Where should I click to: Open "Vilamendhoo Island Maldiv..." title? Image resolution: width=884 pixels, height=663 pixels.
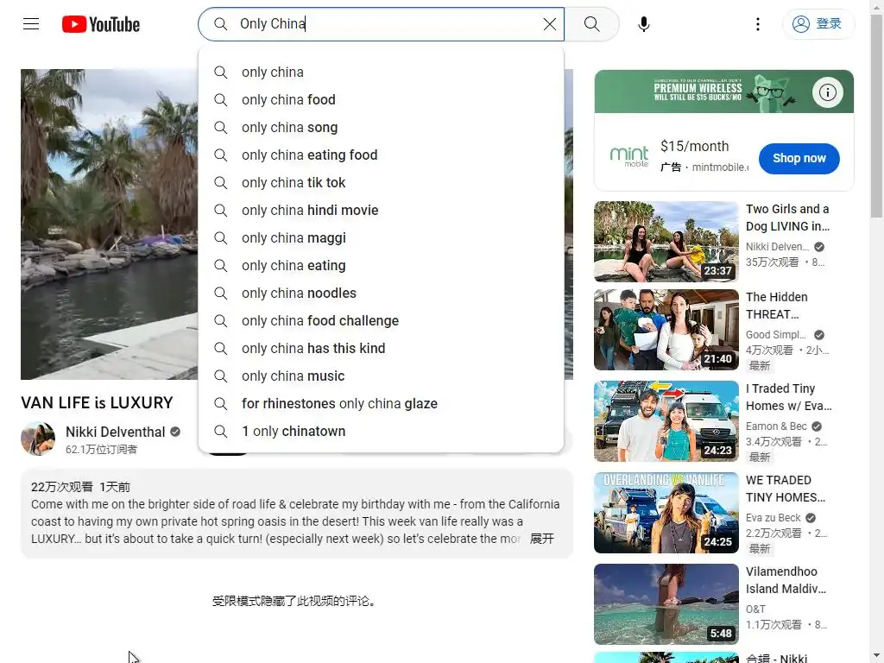click(x=786, y=580)
